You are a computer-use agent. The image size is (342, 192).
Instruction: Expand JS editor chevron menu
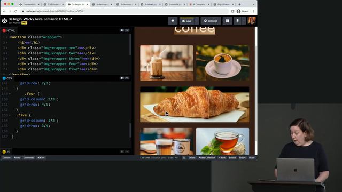[x=127, y=151]
